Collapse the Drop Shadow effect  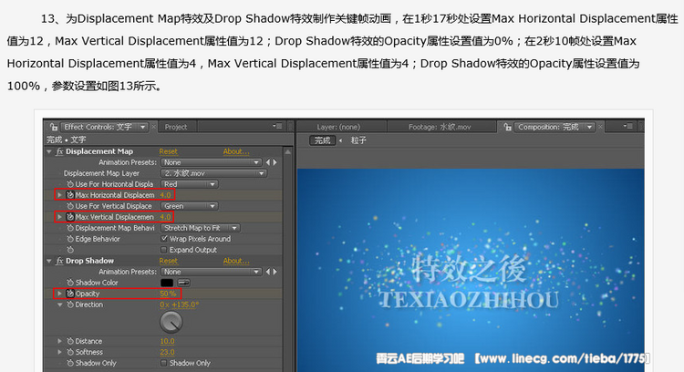[49, 261]
